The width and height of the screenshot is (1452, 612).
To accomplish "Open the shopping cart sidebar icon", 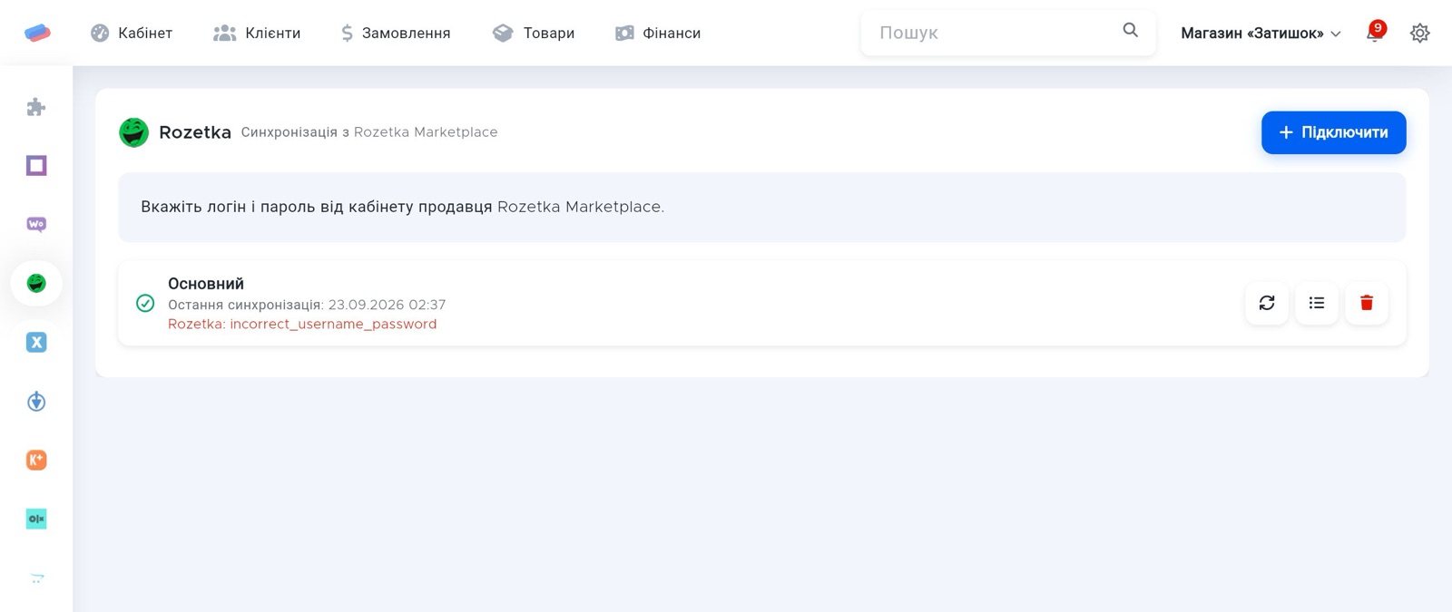I will [36, 578].
